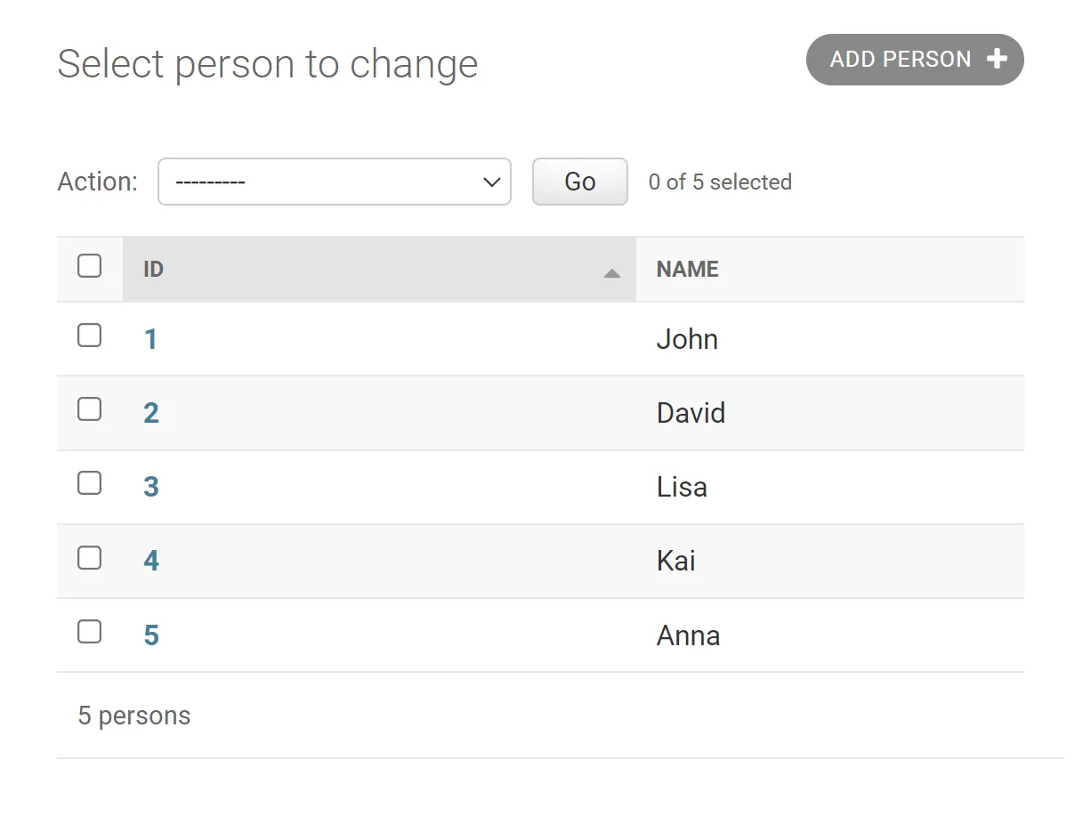Sort by the ID column header

(x=154, y=270)
